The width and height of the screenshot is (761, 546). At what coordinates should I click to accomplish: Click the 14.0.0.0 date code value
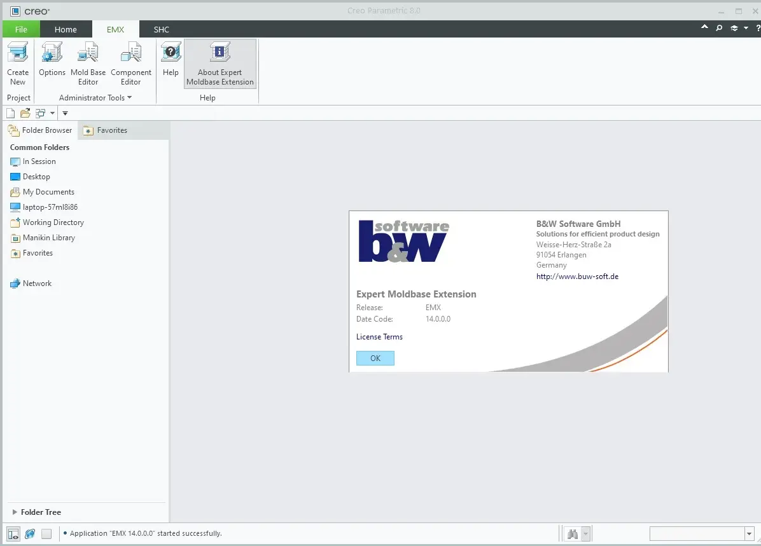coord(438,319)
